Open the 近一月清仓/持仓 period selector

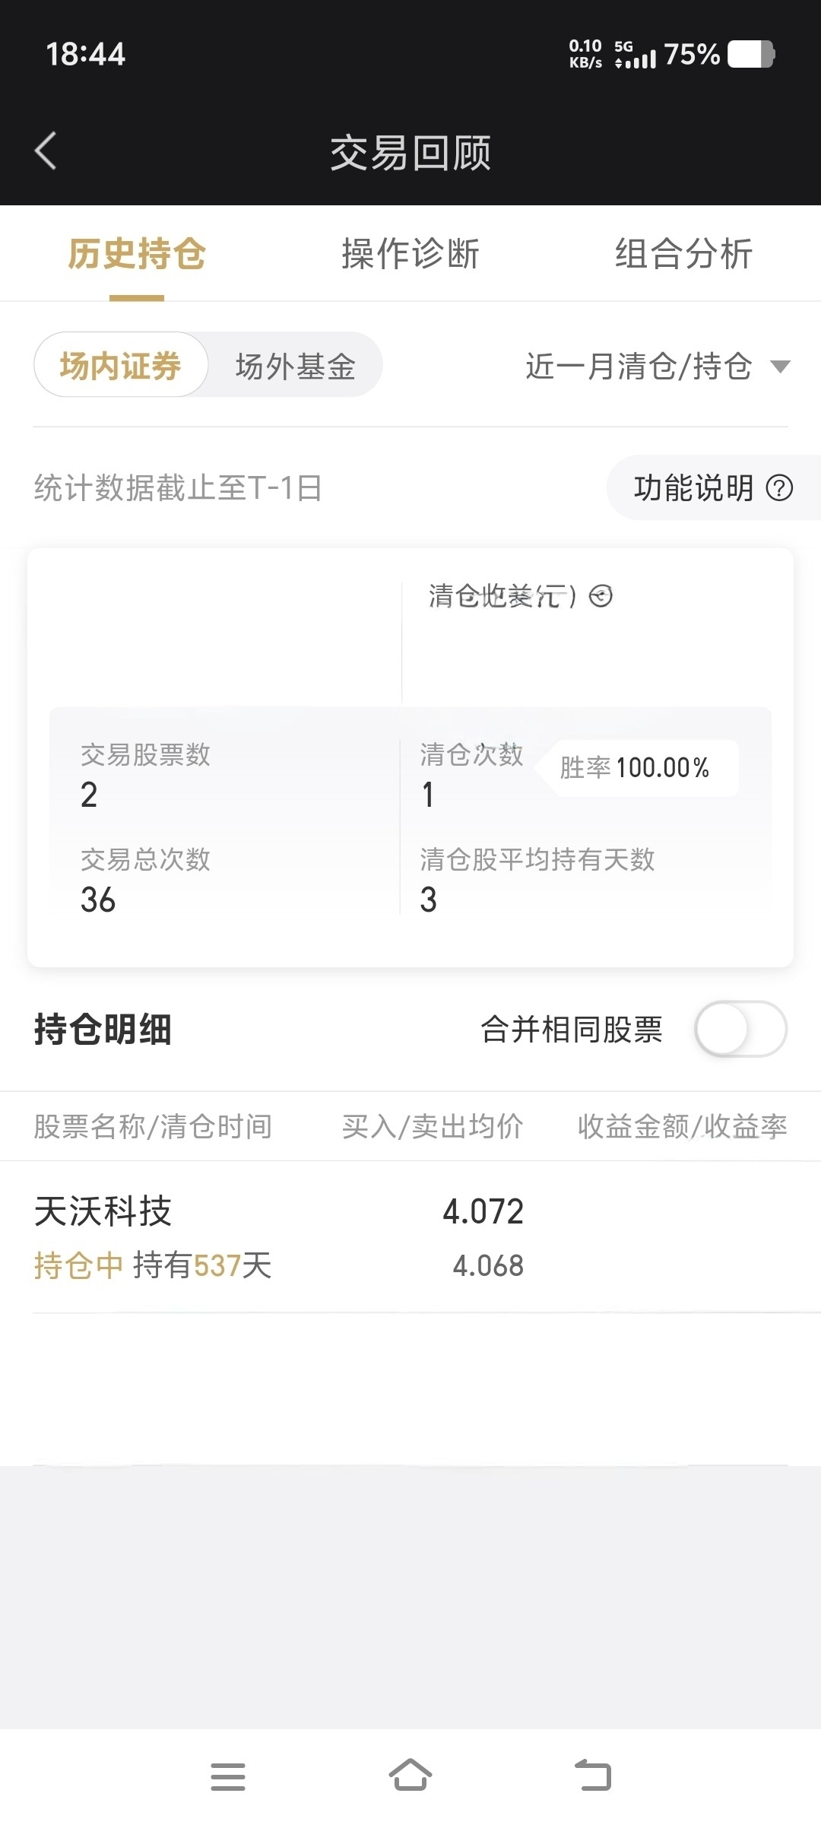(658, 367)
